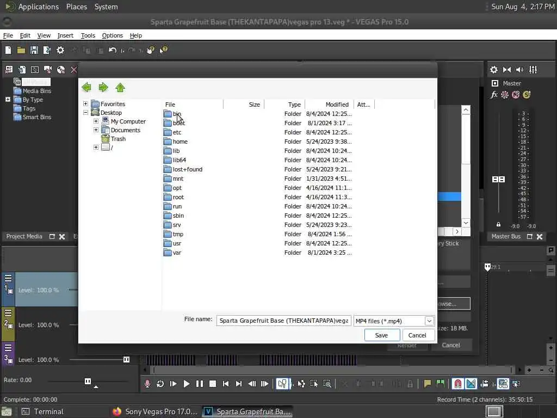Toggle Loop Playback button
This screenshot has height=418, width=557.
pos(160,384)
